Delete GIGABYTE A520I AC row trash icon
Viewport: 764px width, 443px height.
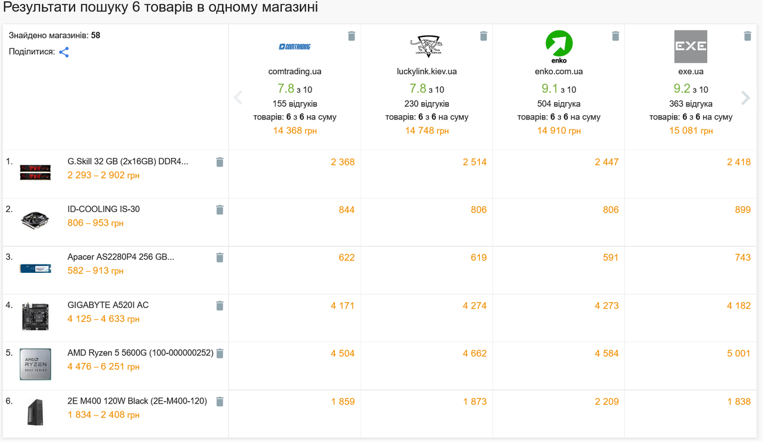[x=220, y=306]
